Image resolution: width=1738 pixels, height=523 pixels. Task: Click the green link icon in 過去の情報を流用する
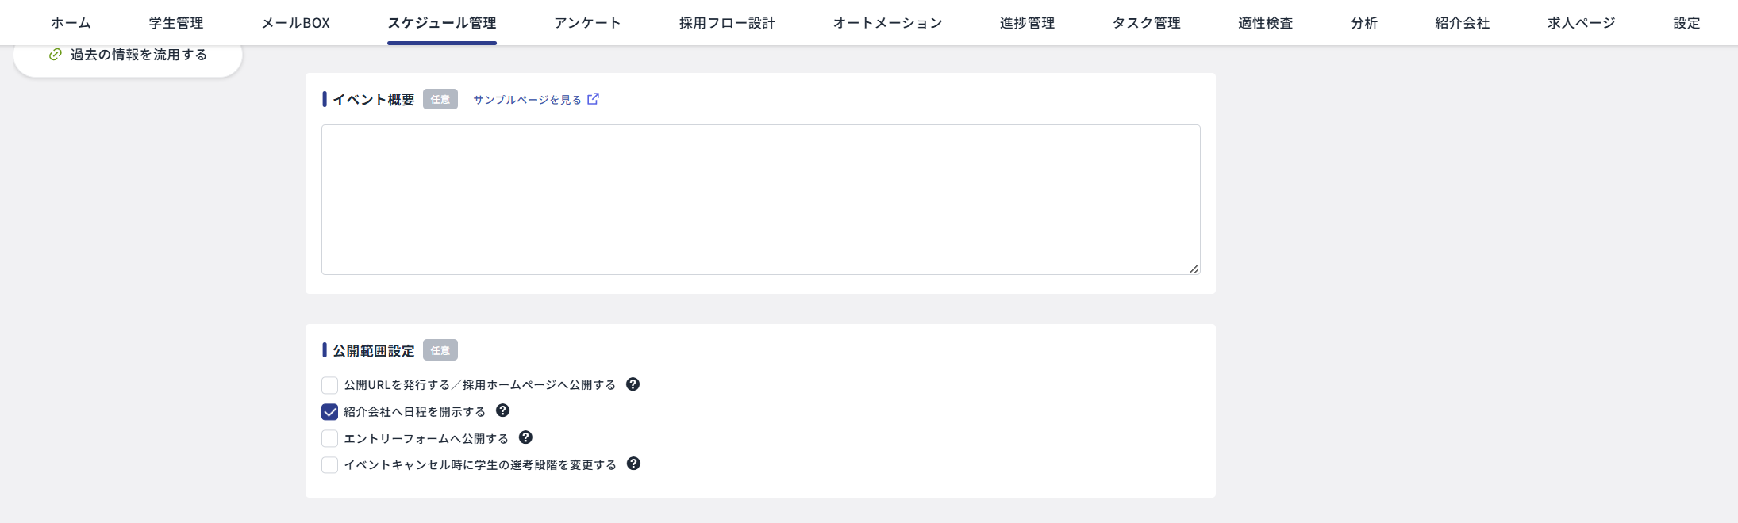click(x=56, y=55)
